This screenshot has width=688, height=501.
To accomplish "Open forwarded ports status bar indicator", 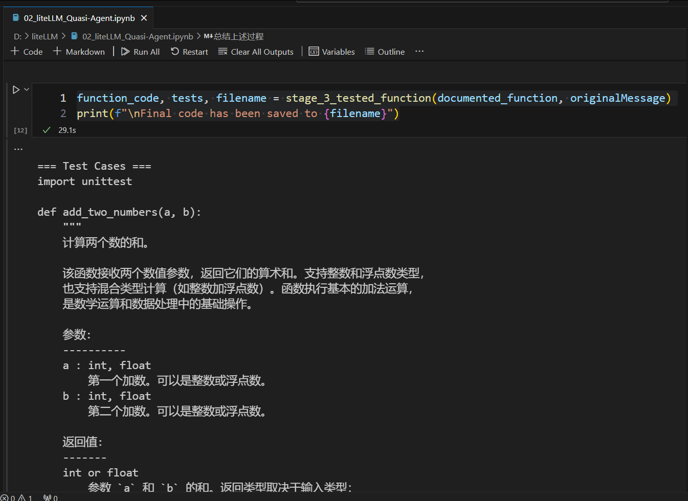I will pyautogui.click(x=51, y=497).
